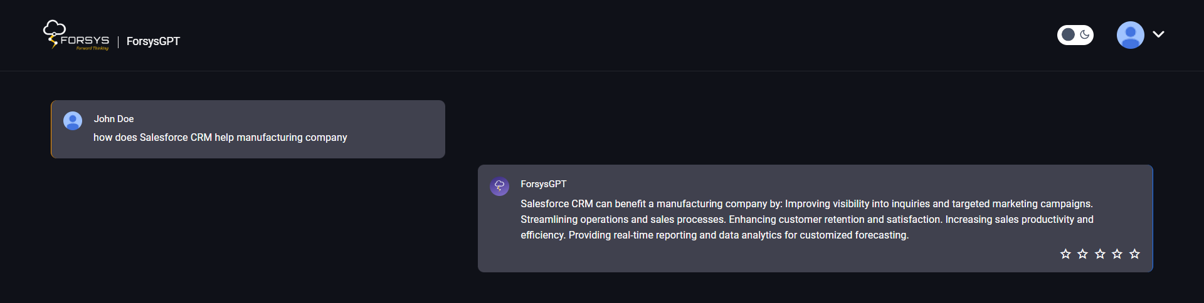Image resolution: width=1204 pixels, height=303 pixels.
Task: Click the ForsysGPT bot avatar icon
Action: tap(500, 186)
